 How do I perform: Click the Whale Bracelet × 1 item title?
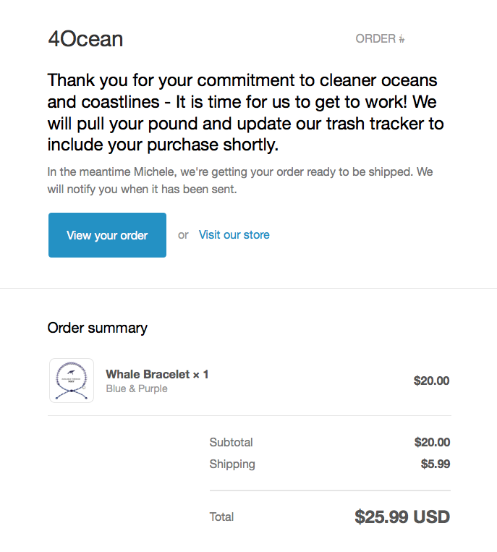(157, 374)
